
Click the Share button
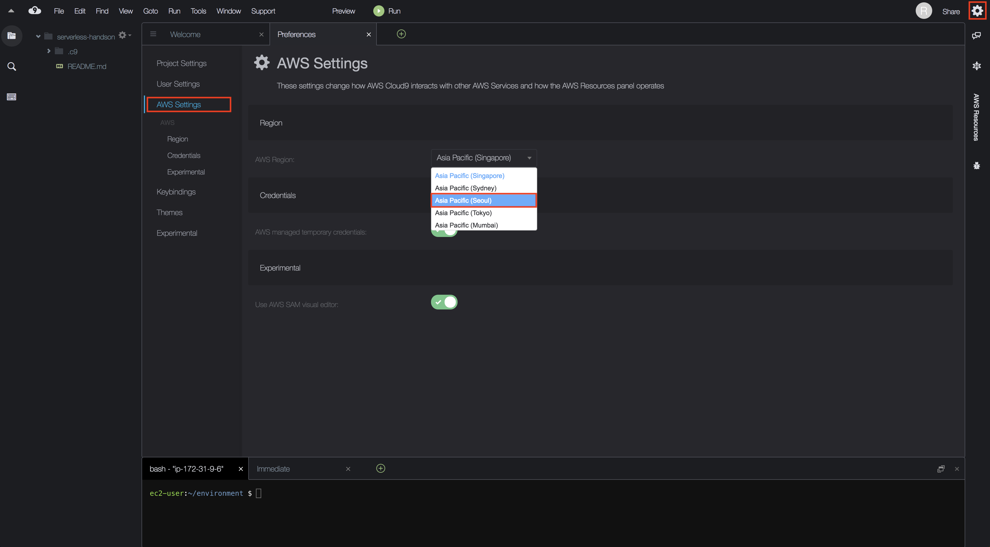pyautogui.click(x=951, y=11)
